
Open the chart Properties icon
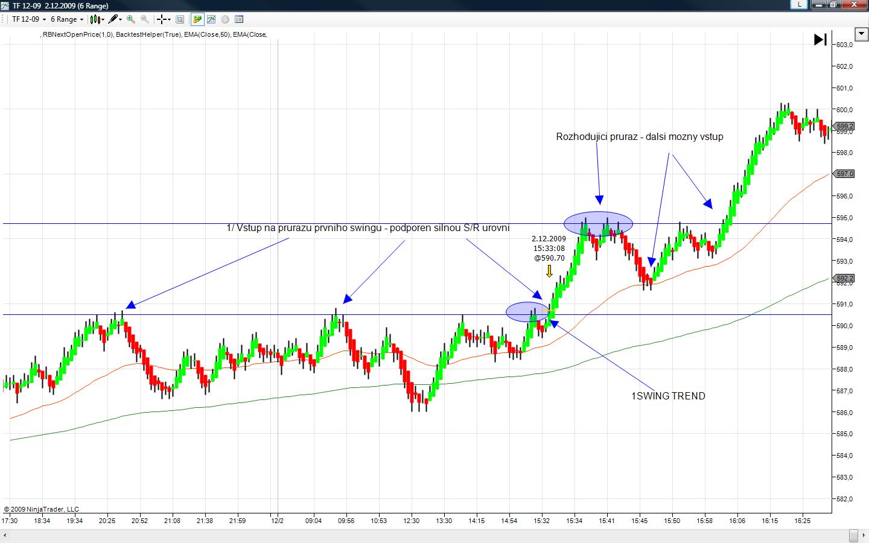(239, 19)
